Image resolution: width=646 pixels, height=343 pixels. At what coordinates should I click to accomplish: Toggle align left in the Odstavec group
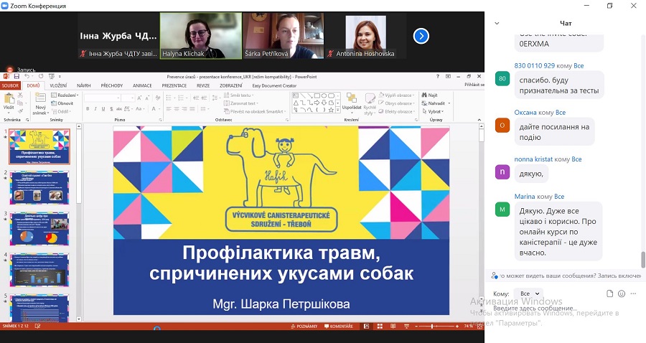coord(169,109)
